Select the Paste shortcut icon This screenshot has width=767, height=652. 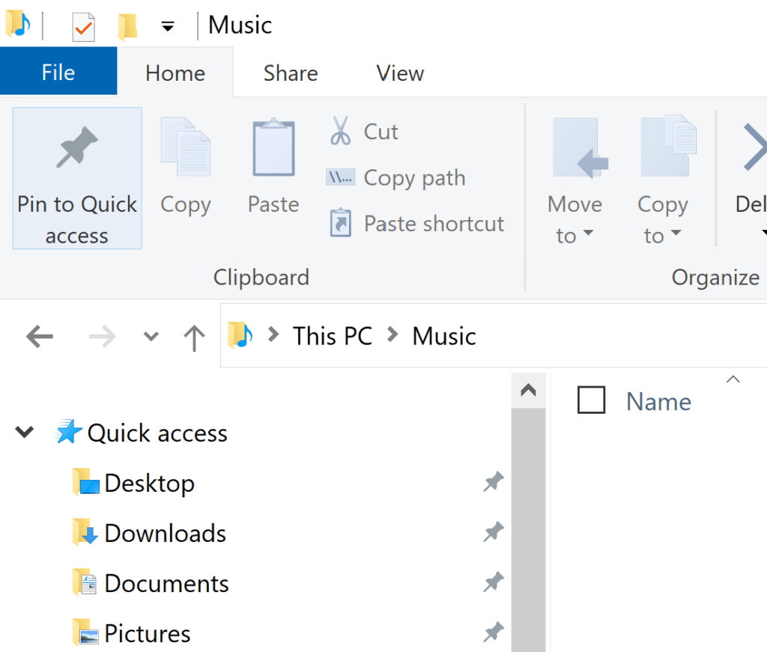[339, 223]
